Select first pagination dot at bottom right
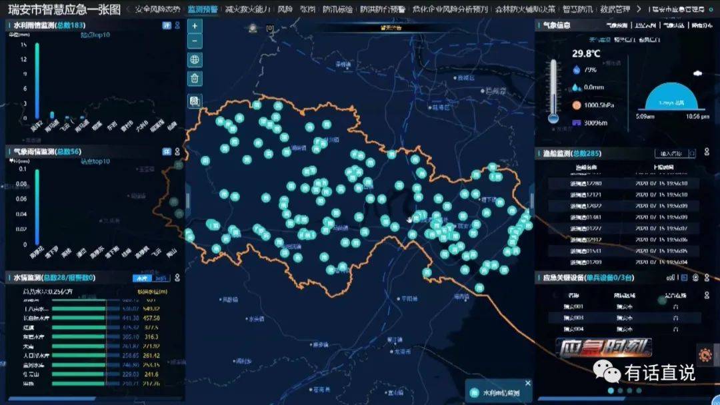 pos(611,391)
